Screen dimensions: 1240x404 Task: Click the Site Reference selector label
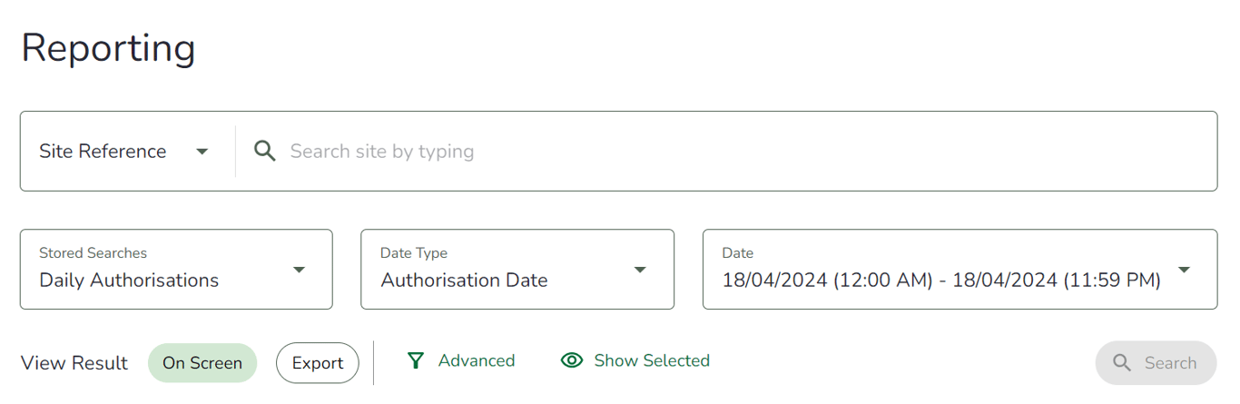103,152
